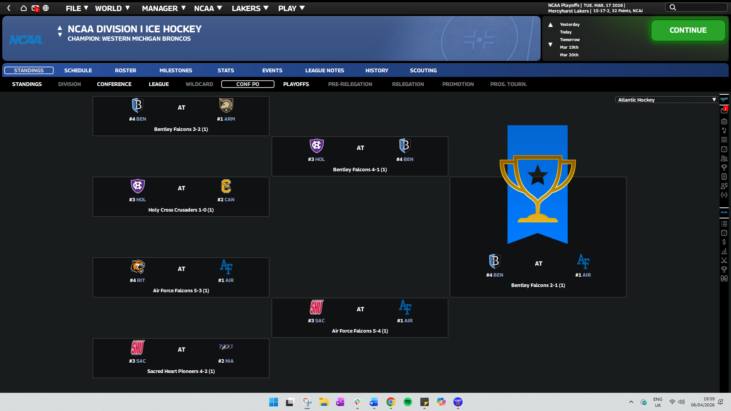
Task: Switch to the SCHEDULE tab
Action: [x=78, y=70]
